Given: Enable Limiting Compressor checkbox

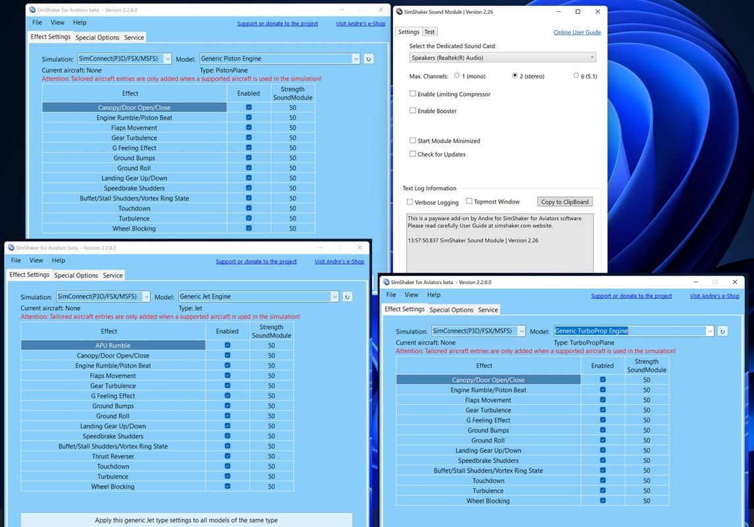Looking at the screenshot, I should [413, 94].
